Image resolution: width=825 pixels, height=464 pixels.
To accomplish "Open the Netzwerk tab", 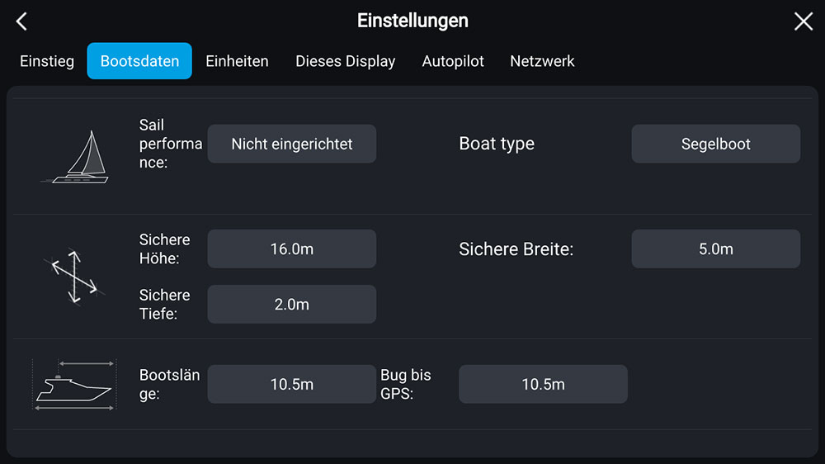I will point(542,61).
